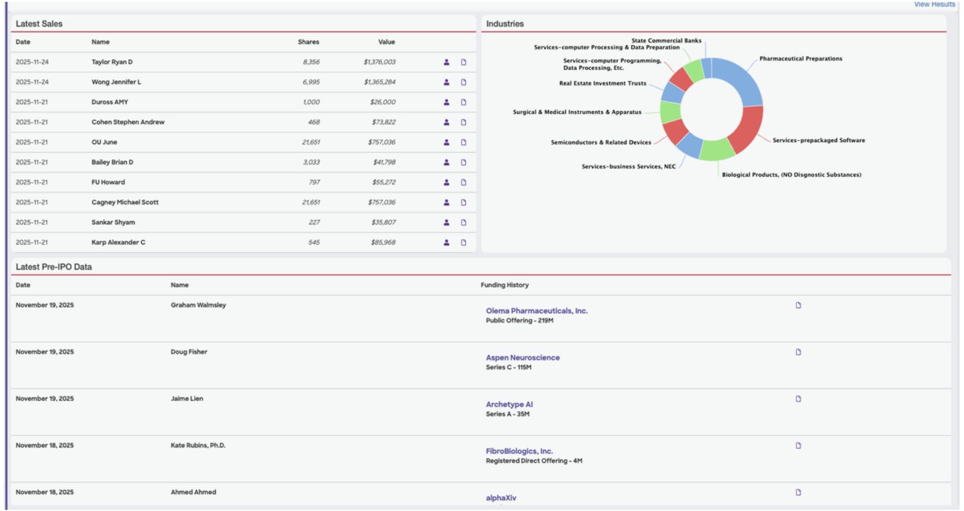Click value $1,376,003 in sales table
This screenshot has width=964, height=511.
pos(380,62)
